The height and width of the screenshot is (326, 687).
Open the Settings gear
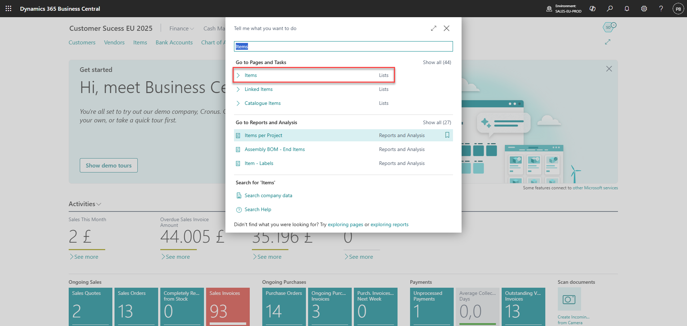[x=644, y=9]
